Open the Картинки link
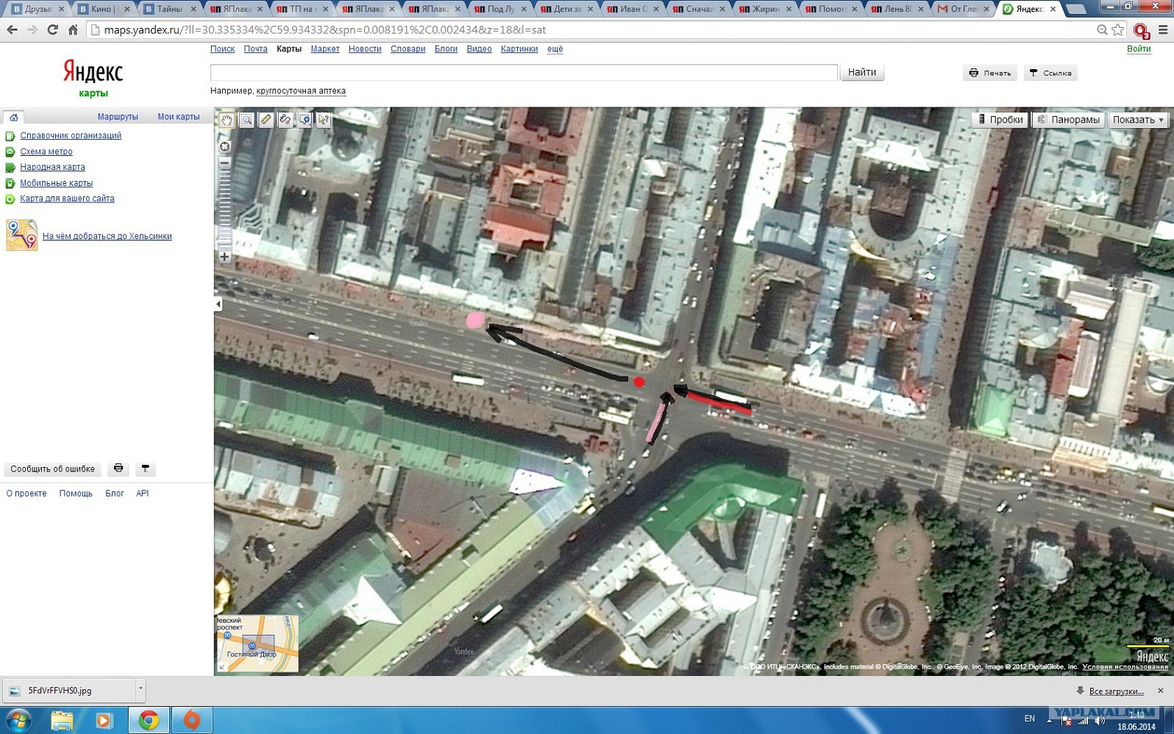Viewport: 1174px width, 734px height. 519,49
